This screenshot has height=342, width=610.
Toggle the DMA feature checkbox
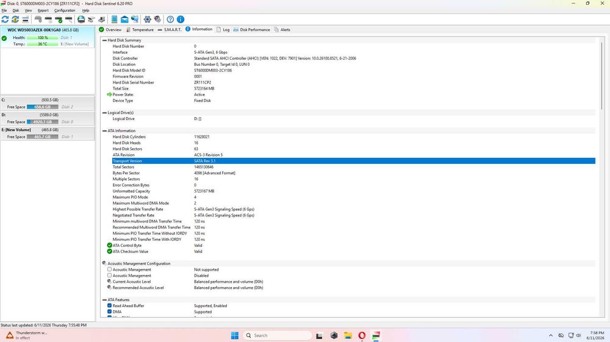tap(109, 312)
